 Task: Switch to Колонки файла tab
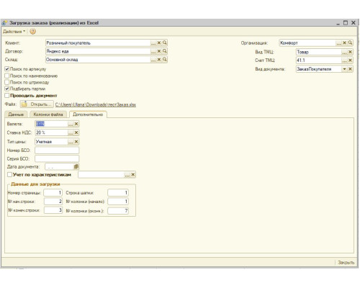coord(48,114)
